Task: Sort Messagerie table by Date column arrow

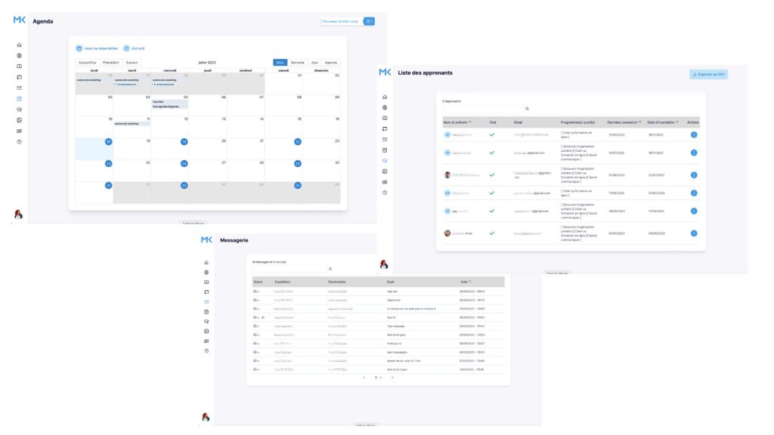Action: point(470,282)
